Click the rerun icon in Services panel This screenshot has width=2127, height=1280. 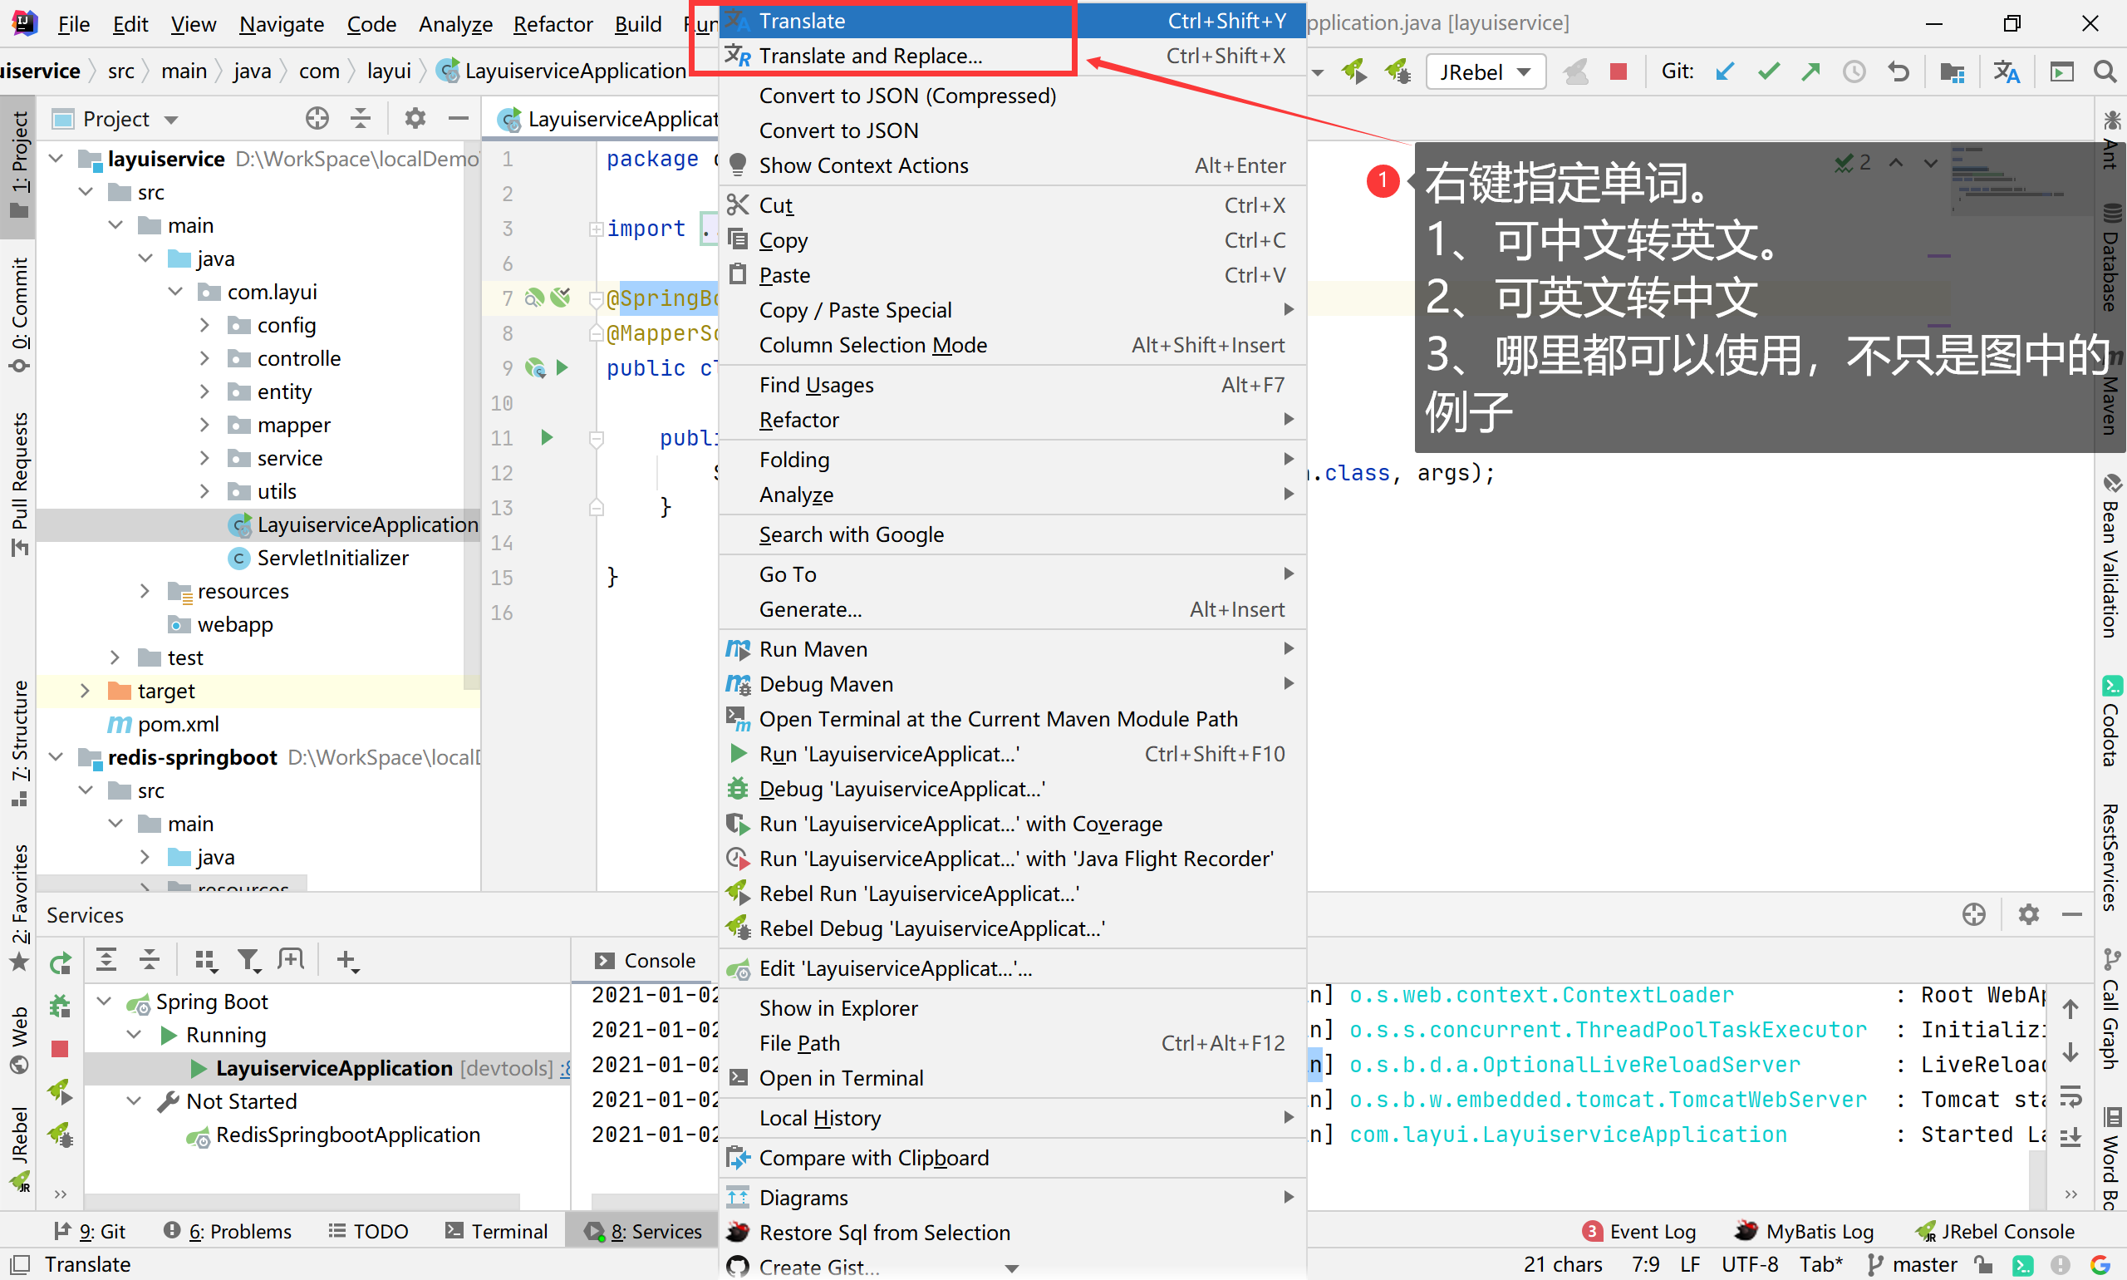(x=61, y=962)
